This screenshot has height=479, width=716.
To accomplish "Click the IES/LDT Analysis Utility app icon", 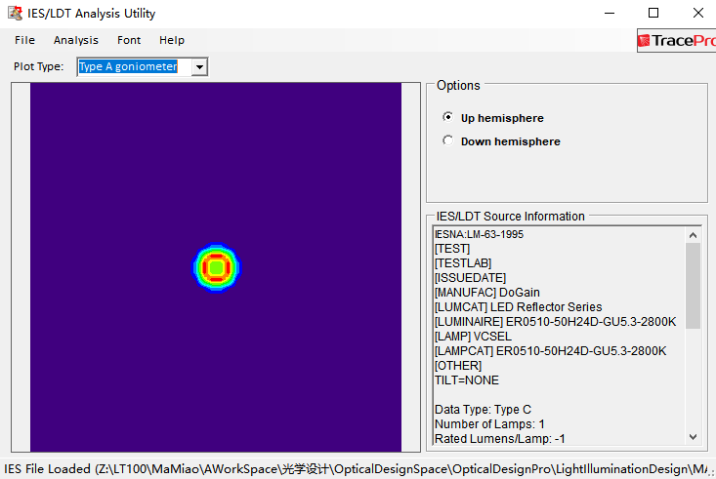I will (x=15, y=14).
